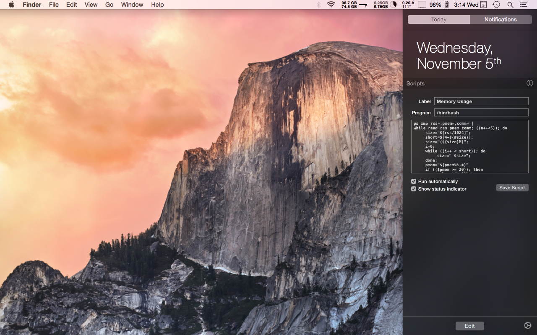Open the File menu

[x=54, y=5]
